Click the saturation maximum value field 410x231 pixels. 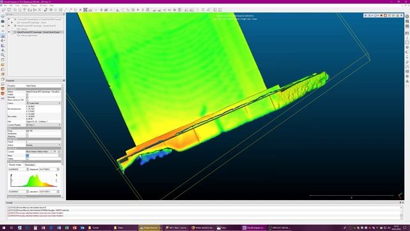tap(49, 192)
